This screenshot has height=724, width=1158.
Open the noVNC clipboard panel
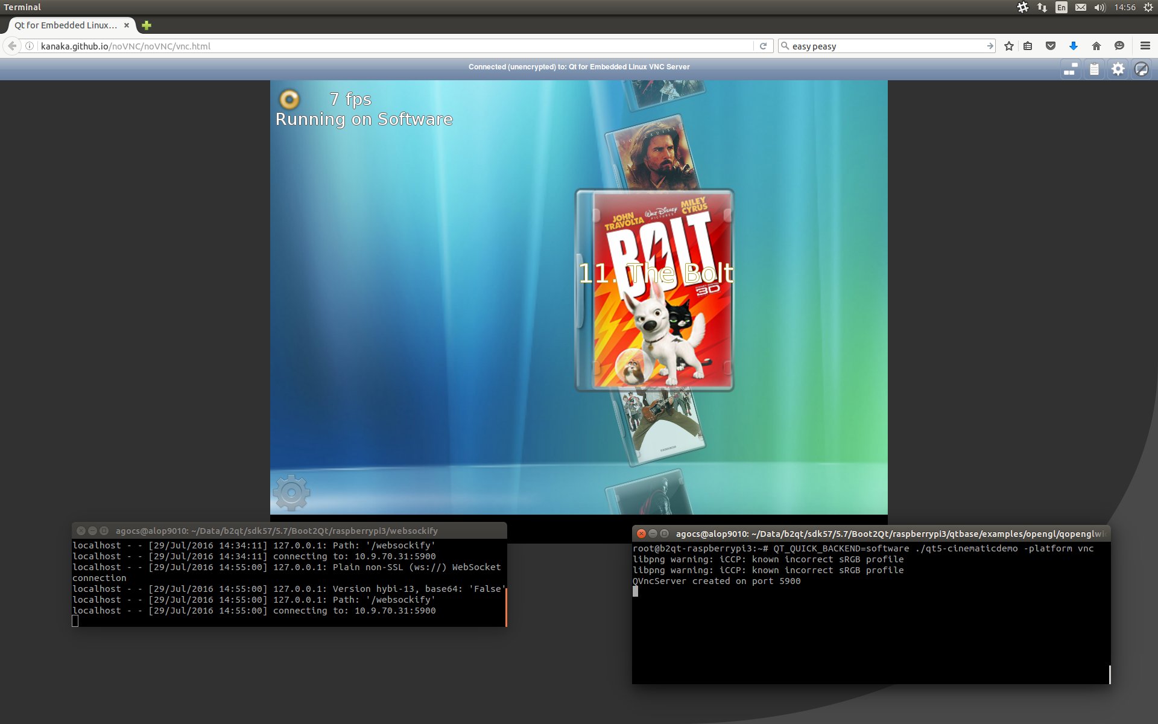(x=1094, y=69)
